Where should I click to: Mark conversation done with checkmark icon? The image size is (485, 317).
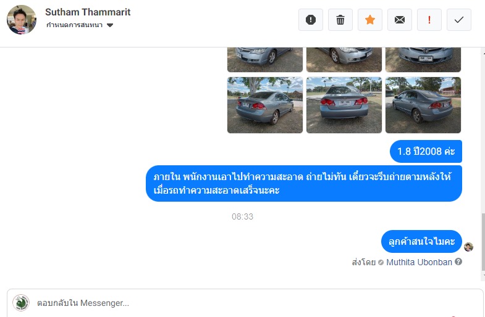(x=459, y=20)
